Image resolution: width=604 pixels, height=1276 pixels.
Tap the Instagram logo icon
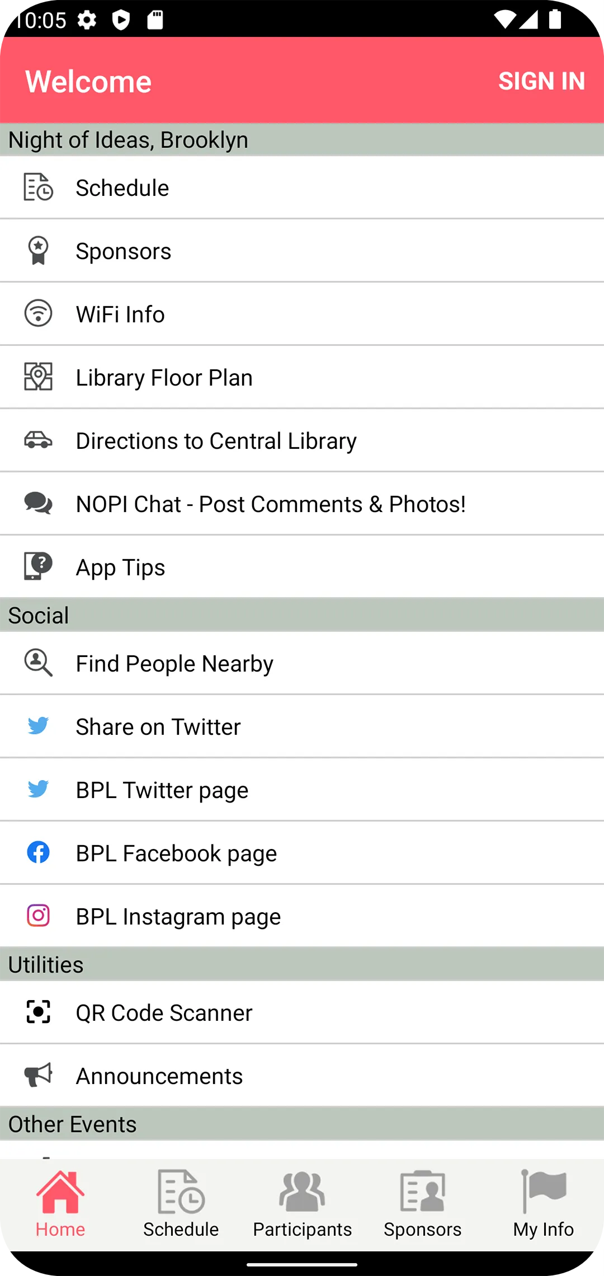click(38, 916)
